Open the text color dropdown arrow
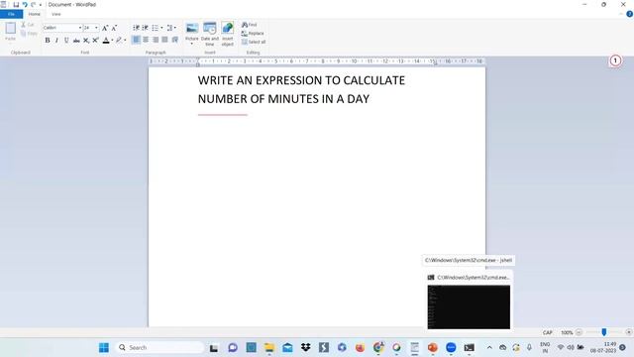Image resolution: width=634 pixels, height=357 pixels. (x=112, y=40)
